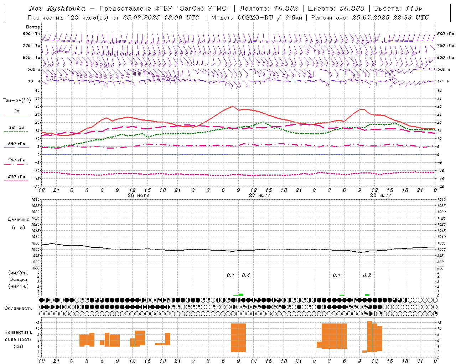Viewport: 456px width, 364px height.
Task: Click the '700 гПа' temperature legend entry
Action: [x=17, y=160]
